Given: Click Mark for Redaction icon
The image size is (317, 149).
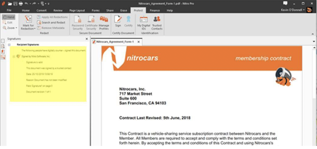Looking at the screenshot, I should [x=28, y=19].
